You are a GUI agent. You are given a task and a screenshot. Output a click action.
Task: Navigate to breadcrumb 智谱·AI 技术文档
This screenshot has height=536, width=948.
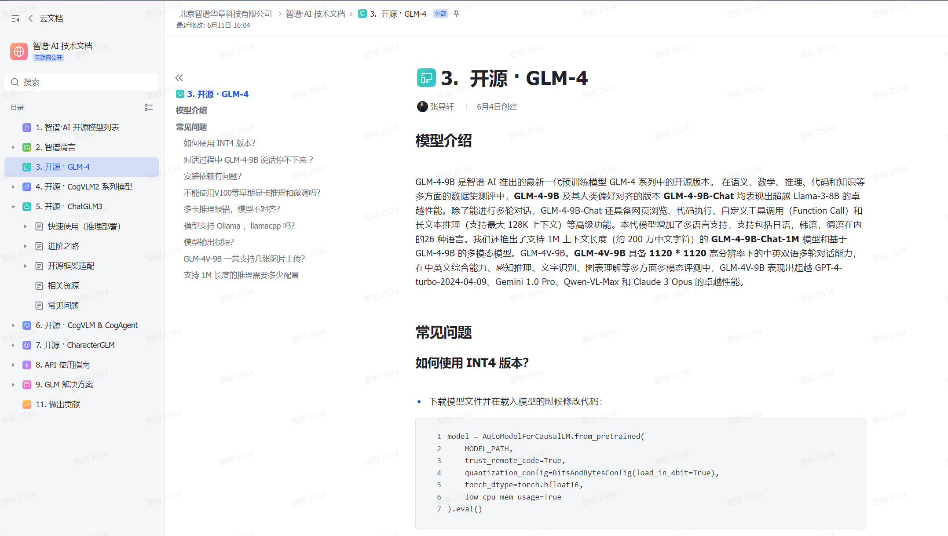315,14
